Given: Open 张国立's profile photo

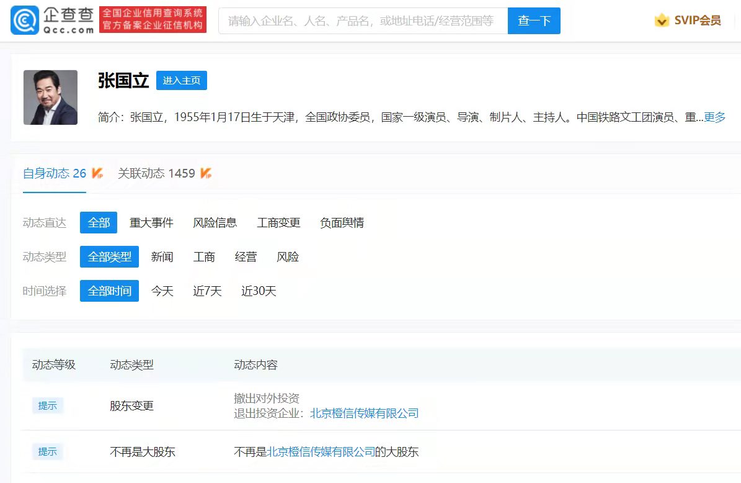Looking at the screenshot, I should (x=51, y=97).
